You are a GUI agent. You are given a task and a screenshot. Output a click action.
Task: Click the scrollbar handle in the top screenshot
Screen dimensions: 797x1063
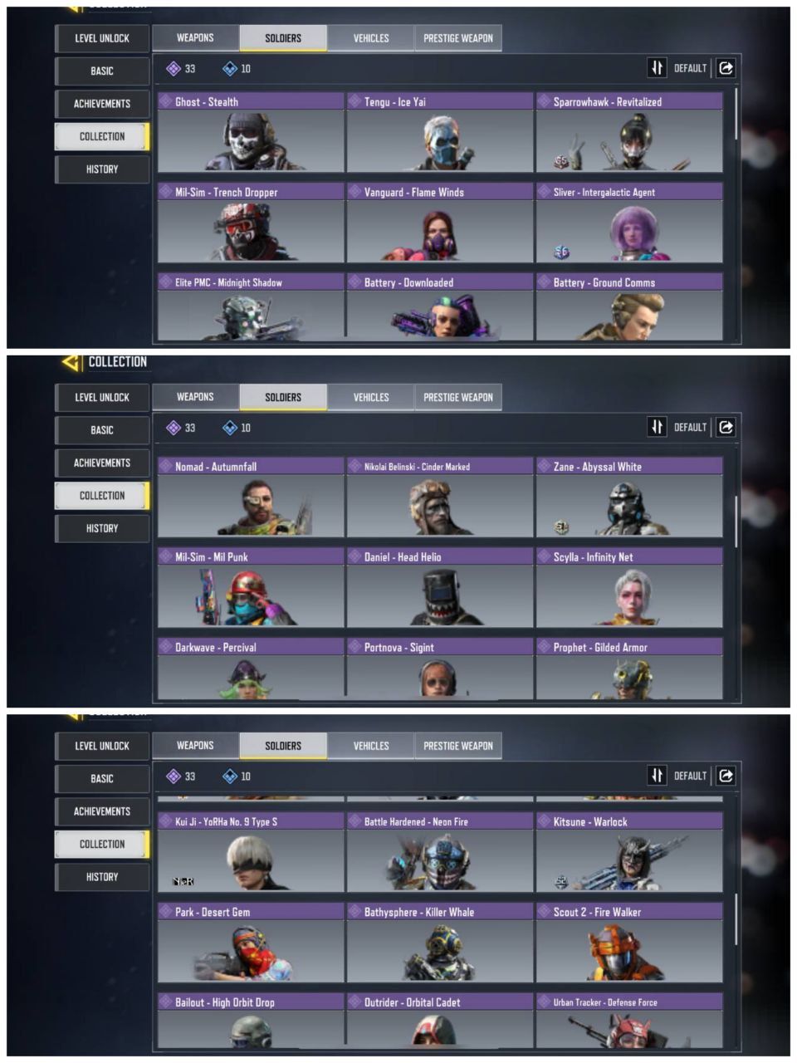736,114
